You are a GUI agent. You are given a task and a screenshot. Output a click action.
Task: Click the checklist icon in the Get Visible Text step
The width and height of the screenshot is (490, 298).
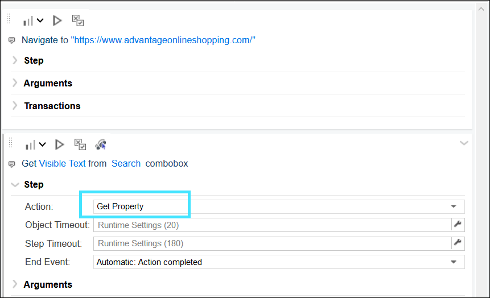(x=80, y=144)
